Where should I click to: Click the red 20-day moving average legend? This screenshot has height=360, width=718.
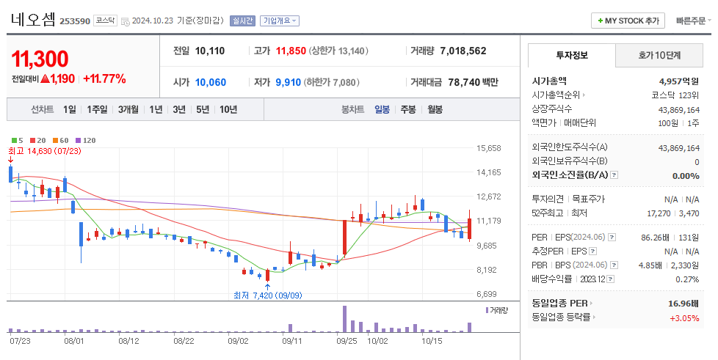tap(38, 141)
